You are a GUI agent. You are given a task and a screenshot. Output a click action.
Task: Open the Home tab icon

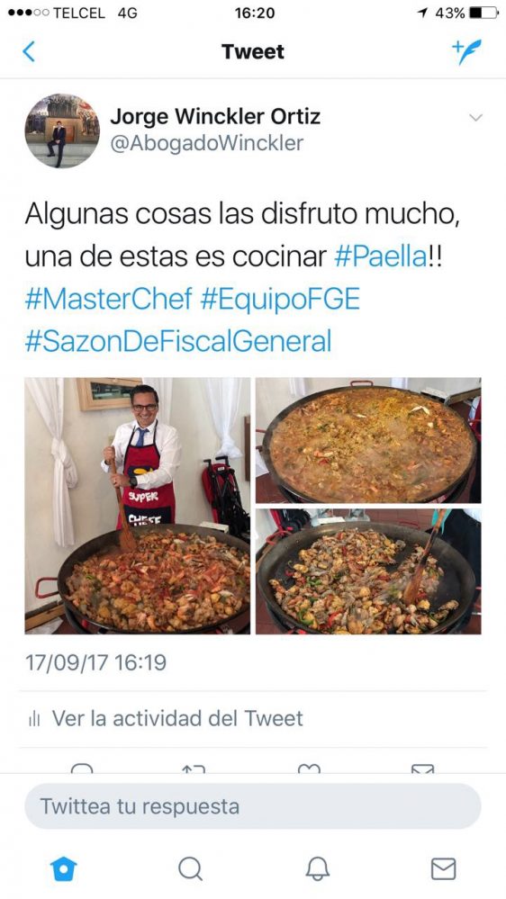point(63,868)
